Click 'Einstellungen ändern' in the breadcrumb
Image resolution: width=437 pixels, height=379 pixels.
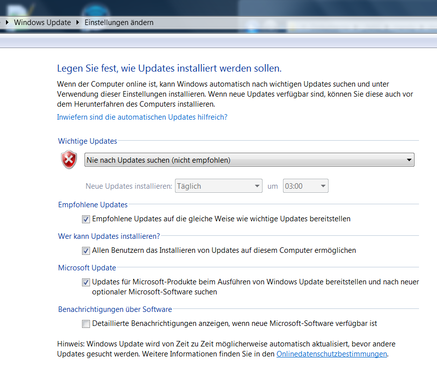pos(119,23)
